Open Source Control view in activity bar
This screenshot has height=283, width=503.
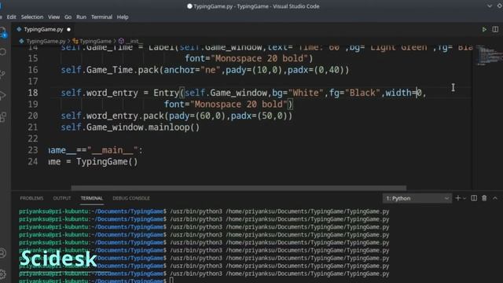coord(3,74)
